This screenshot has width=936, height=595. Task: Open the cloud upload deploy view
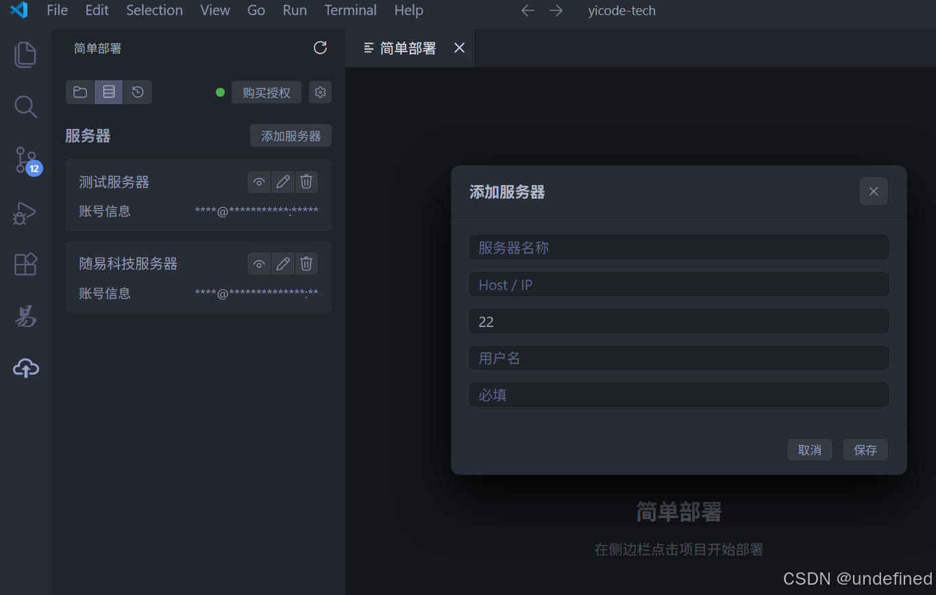tap(25, 369)
